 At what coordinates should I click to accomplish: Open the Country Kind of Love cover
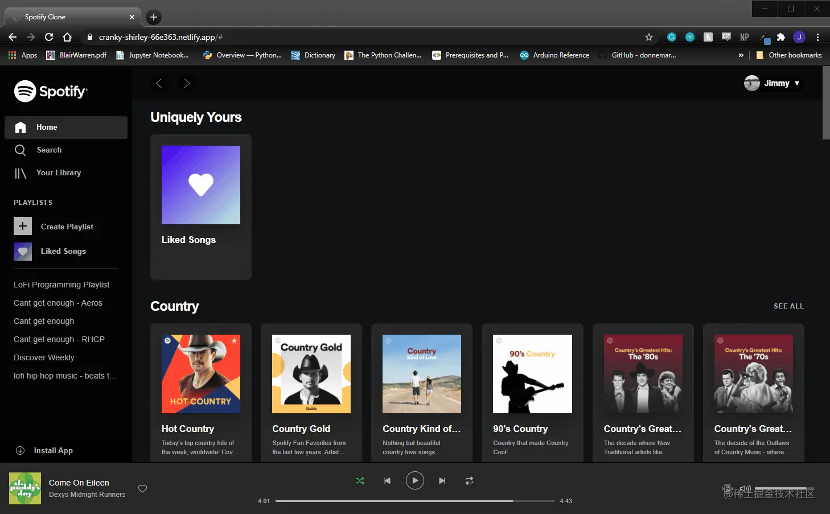422,374
